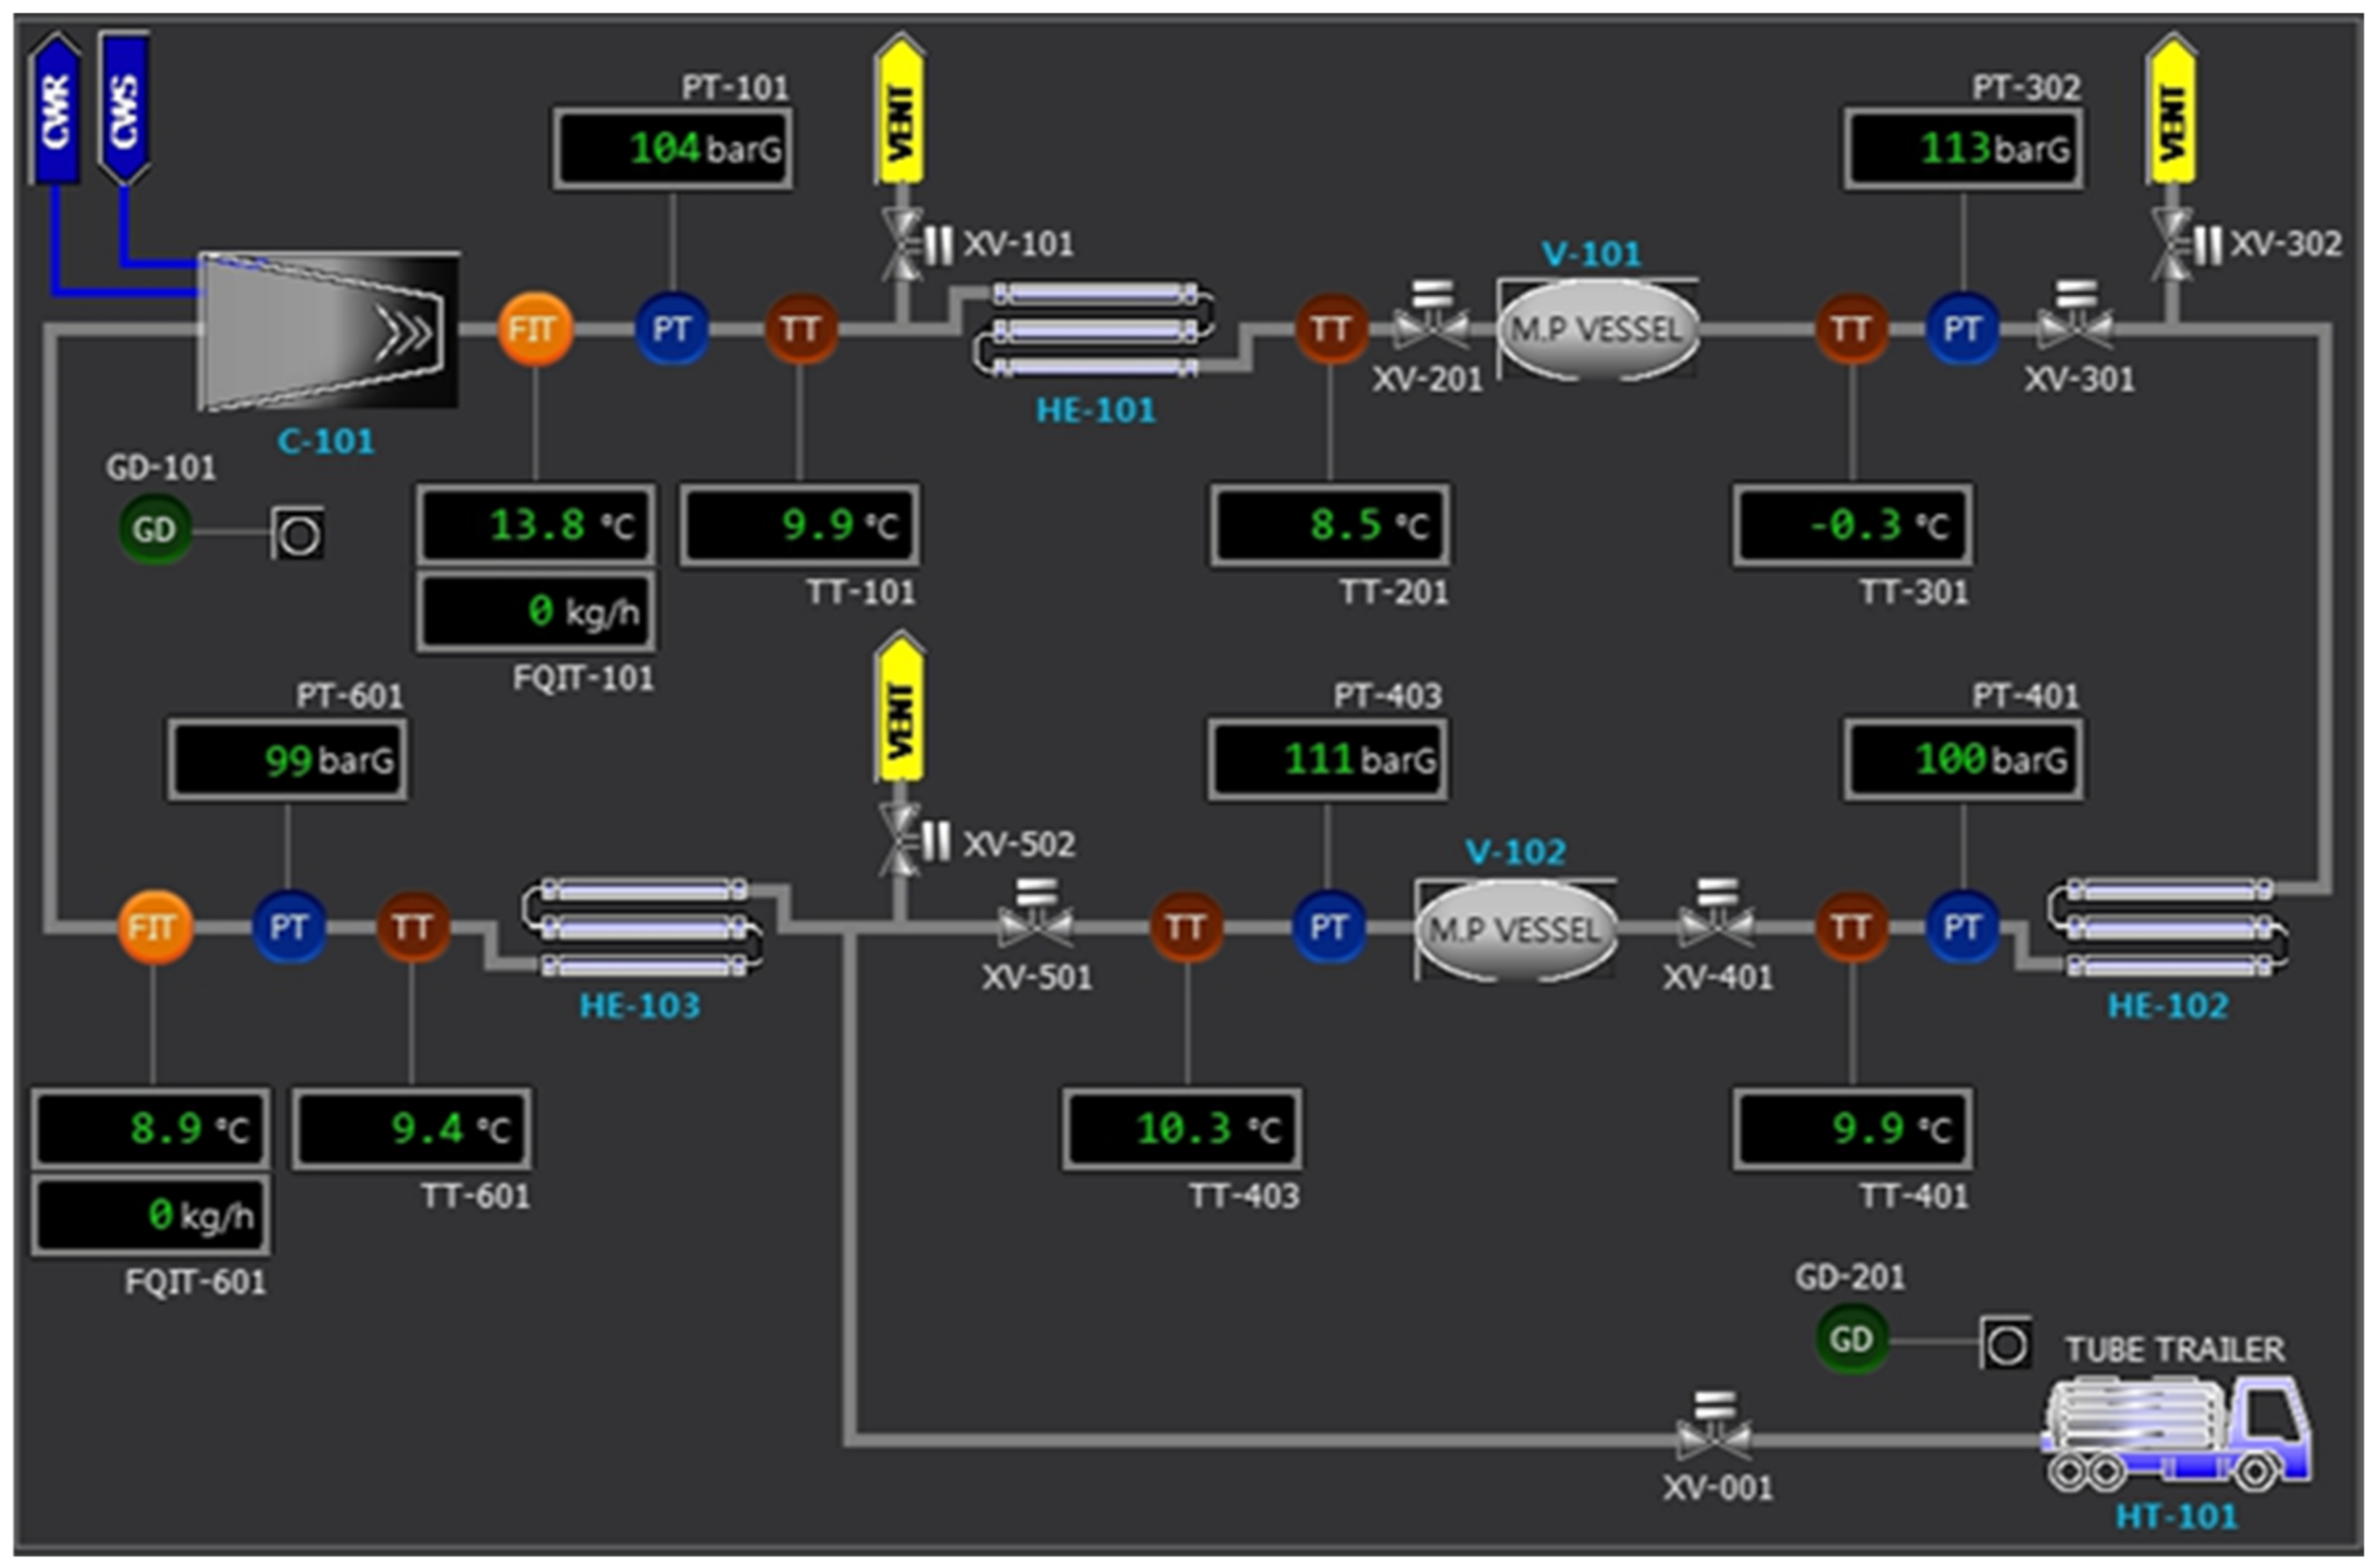Click the VENT stack above valve XV-101
Viewport: 2380px width, 1568px height.
coord(900,110)
